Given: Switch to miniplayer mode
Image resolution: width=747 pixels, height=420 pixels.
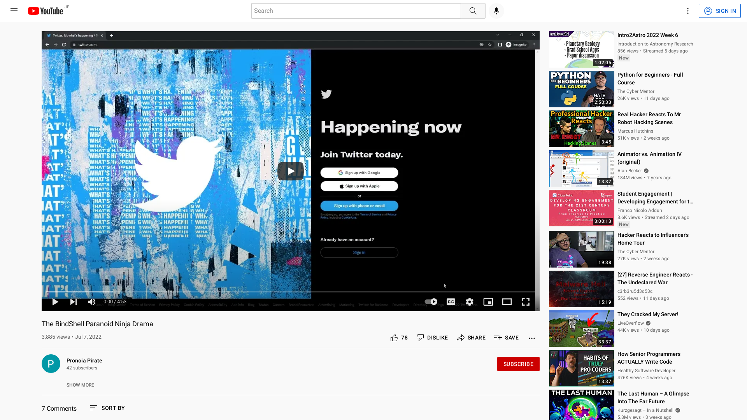Looking at the screenshot, I should coord(488,302).
